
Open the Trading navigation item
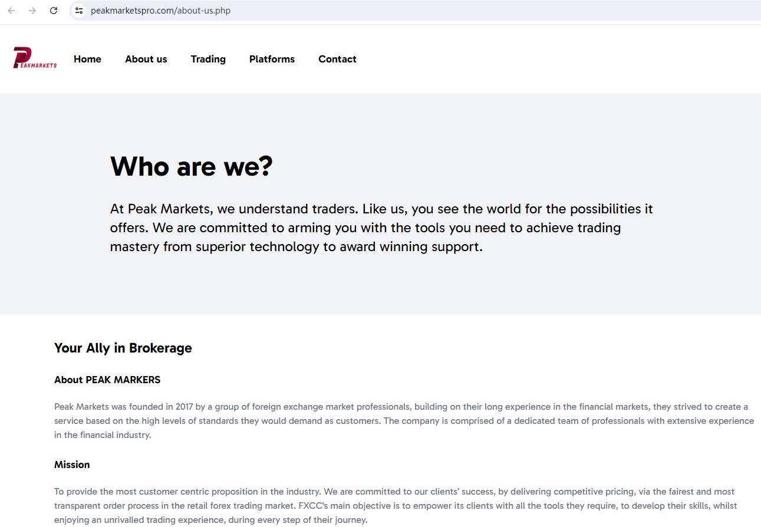point(208,59)
